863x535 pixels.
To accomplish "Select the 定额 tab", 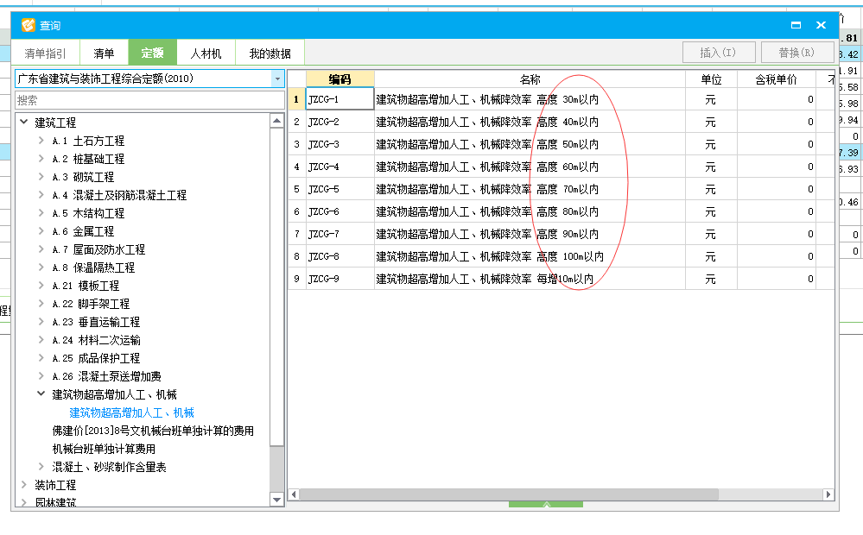I will (x=152, y=53).
